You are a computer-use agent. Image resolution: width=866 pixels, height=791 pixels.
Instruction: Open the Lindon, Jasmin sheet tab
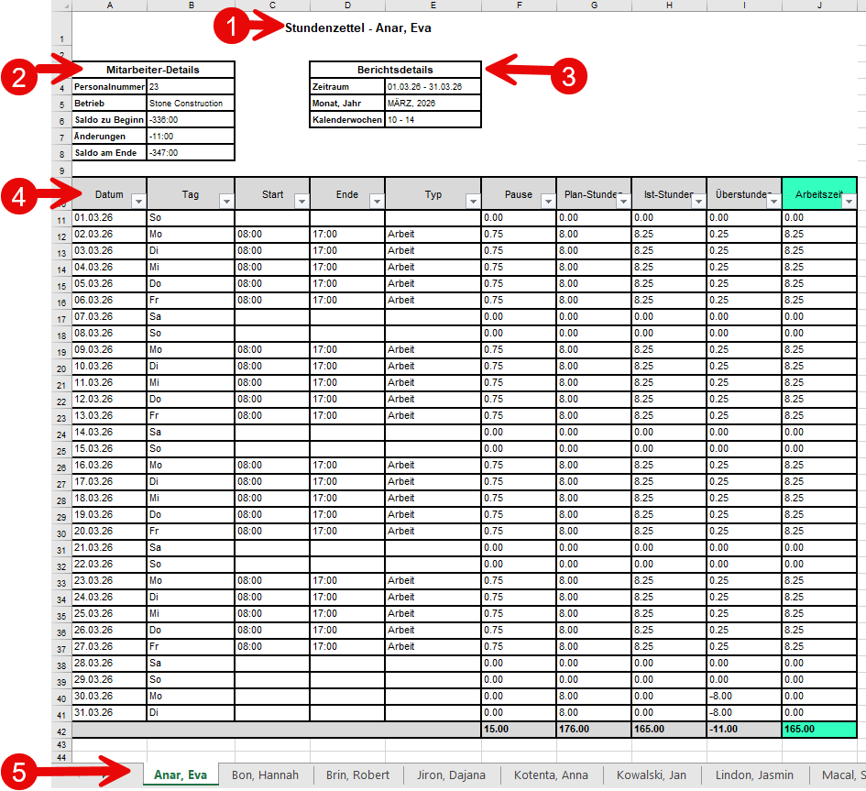755,775
